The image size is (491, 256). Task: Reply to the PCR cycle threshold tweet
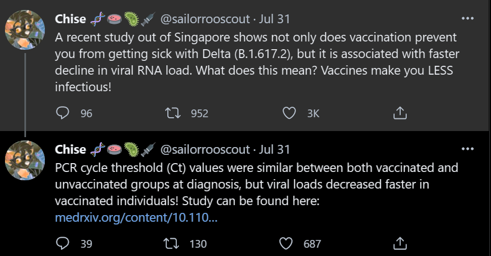point(63,243)
